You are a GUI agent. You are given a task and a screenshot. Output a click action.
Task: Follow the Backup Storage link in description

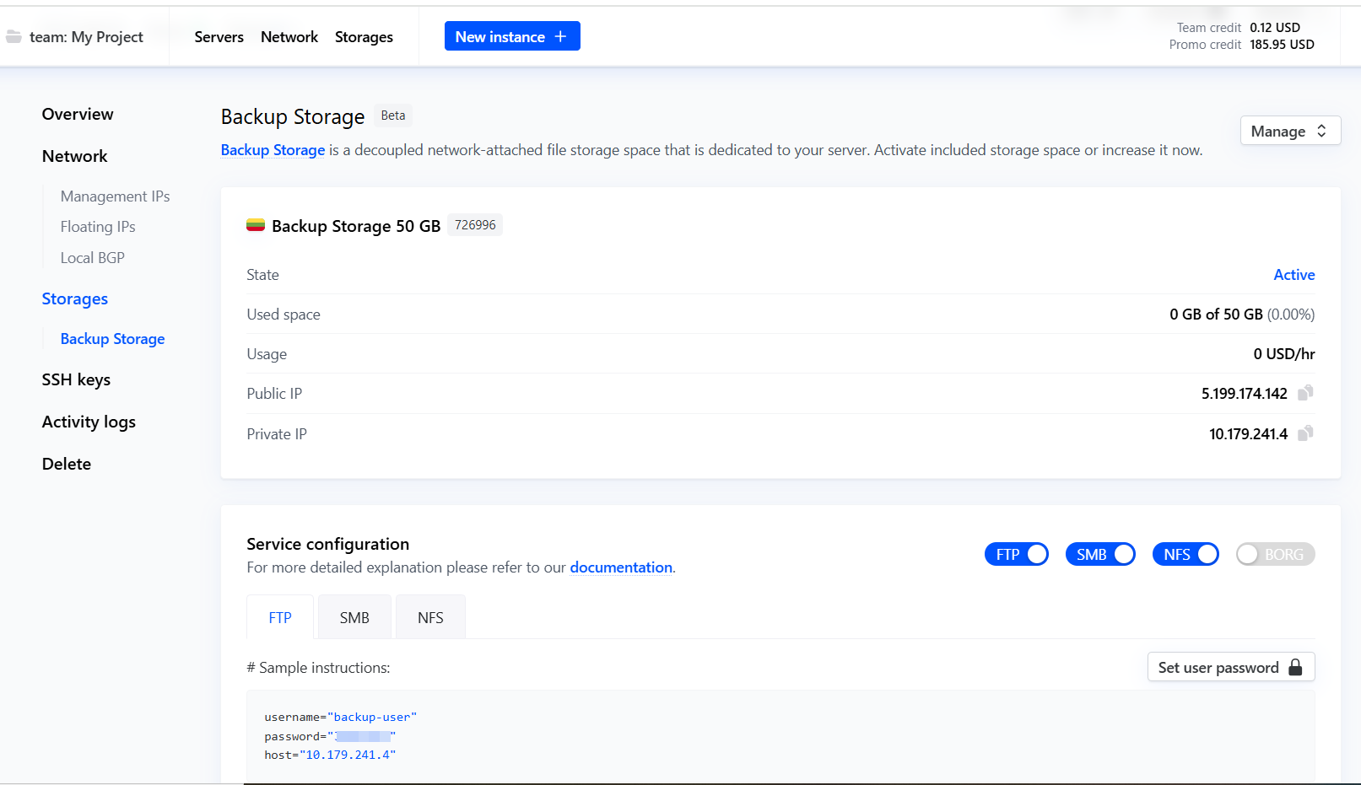tap(273, 150)
